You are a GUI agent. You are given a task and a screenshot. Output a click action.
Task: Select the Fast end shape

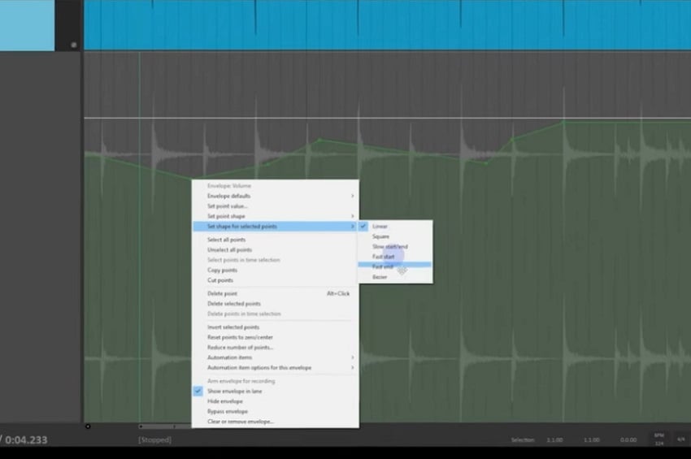pyautogui.click(x=395, y=266)
